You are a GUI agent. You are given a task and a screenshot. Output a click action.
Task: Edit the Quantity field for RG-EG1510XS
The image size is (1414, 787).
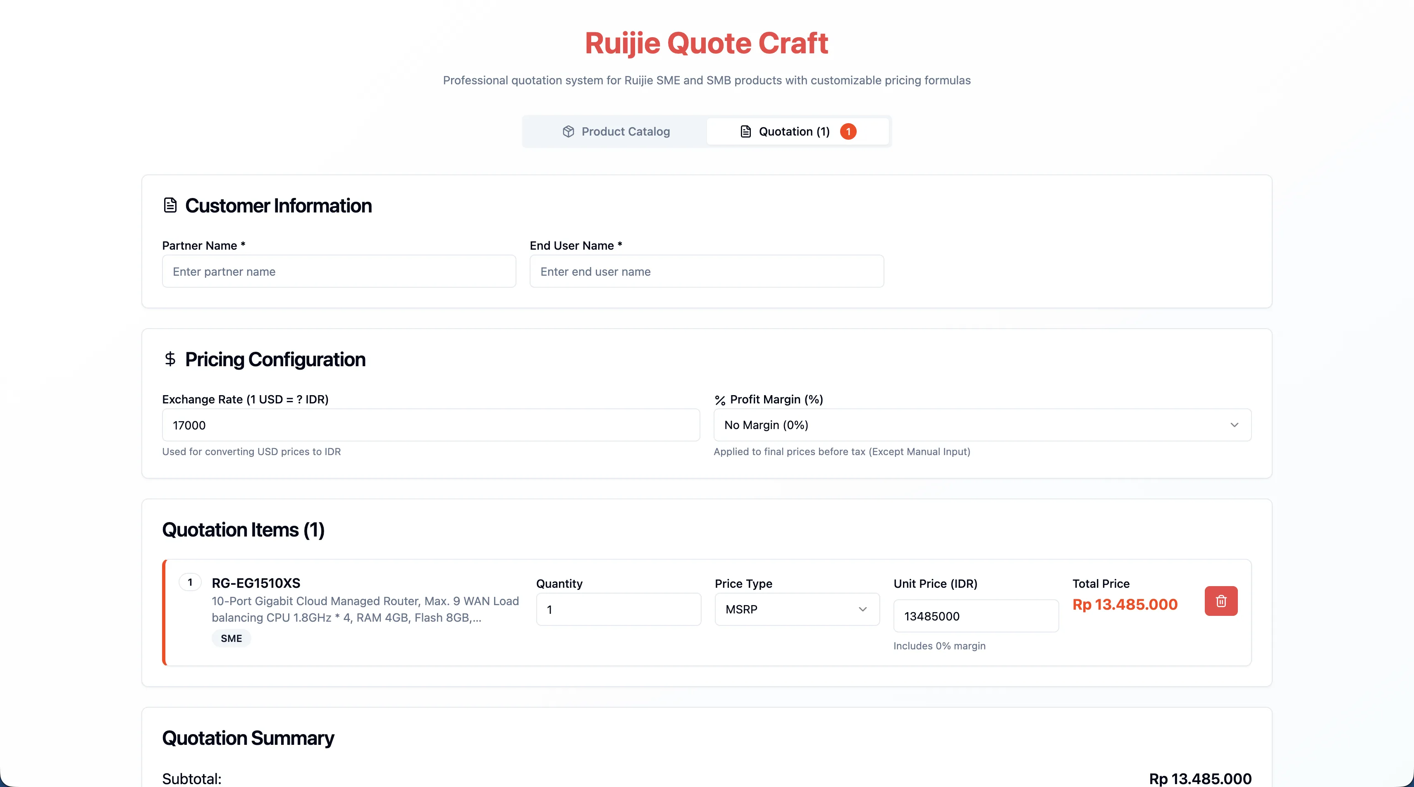[x=619, y=609]
